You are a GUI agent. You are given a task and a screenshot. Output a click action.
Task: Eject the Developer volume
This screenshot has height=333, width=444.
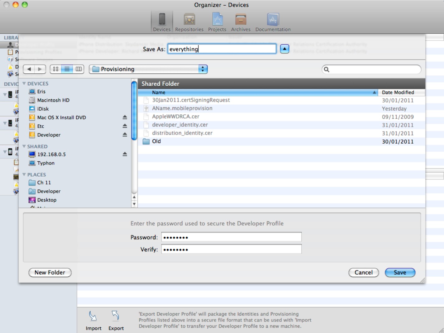click(125, 135)
